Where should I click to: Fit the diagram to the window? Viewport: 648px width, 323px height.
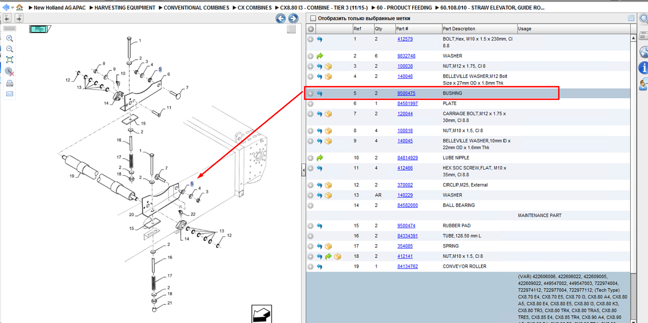point(10,60)
